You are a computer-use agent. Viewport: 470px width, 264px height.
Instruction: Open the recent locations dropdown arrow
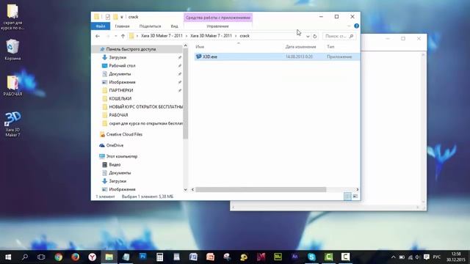(116, 36)
